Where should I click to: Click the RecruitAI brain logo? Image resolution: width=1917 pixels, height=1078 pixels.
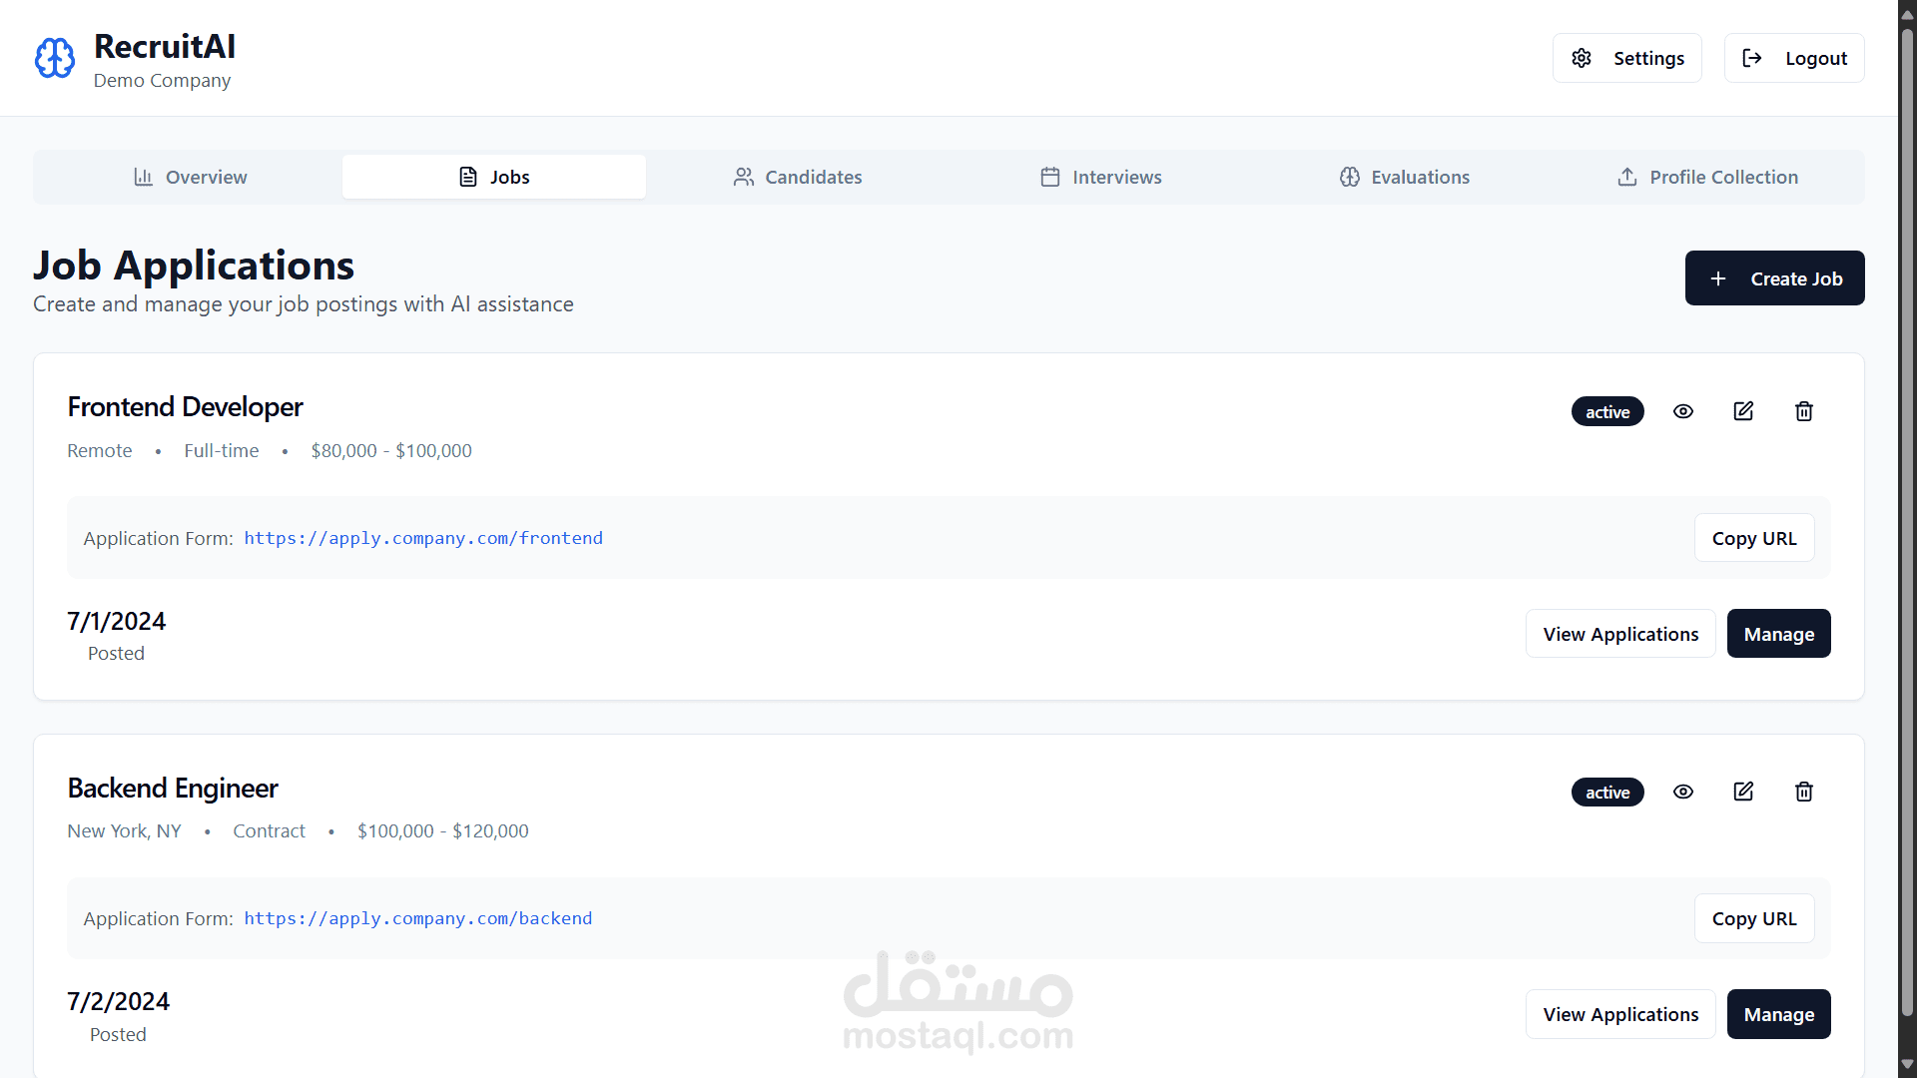[x=54, y=58]
